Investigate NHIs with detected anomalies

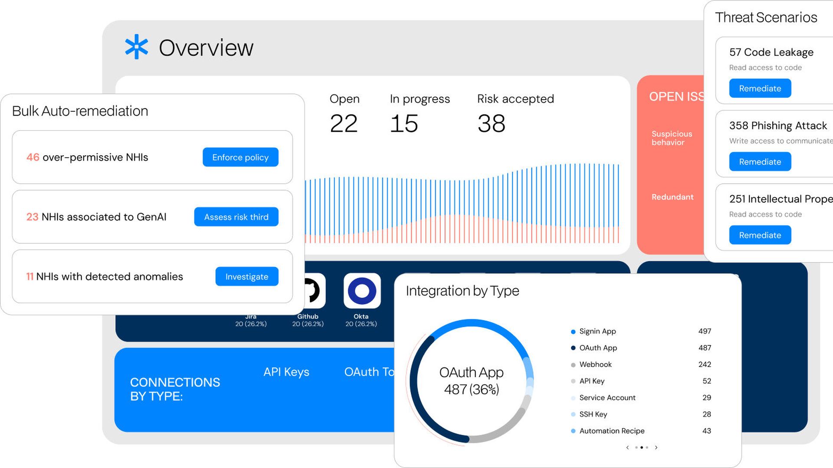(246, 276)
